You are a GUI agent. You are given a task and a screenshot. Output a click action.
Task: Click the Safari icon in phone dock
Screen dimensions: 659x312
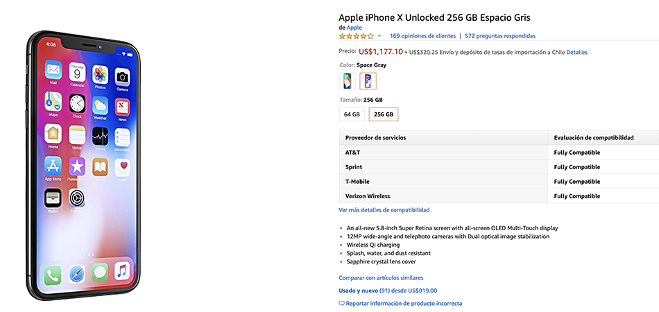(x=77, y=274)
